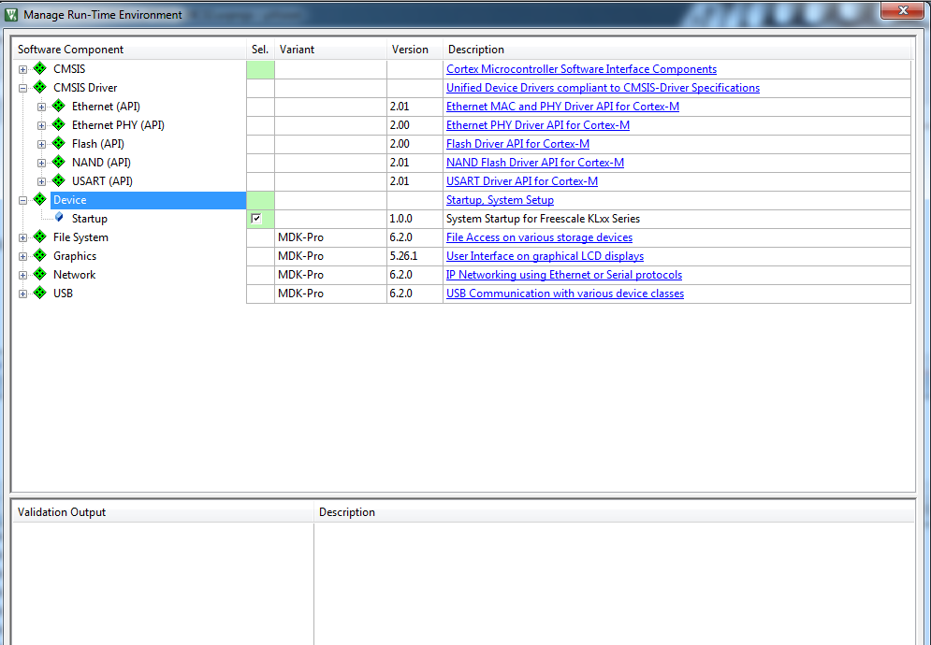Select the CMSIS tree item label
Image resolution: width=931 pixels, height=645 pixels.
coord(69,69)
